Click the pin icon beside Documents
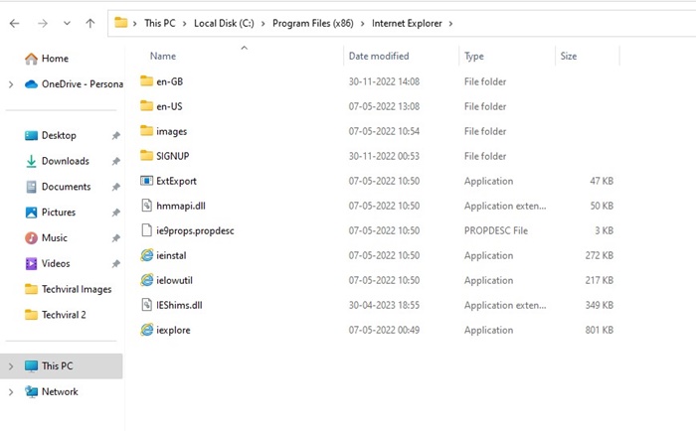Screen dimensions: 696x431 (116, 187)
